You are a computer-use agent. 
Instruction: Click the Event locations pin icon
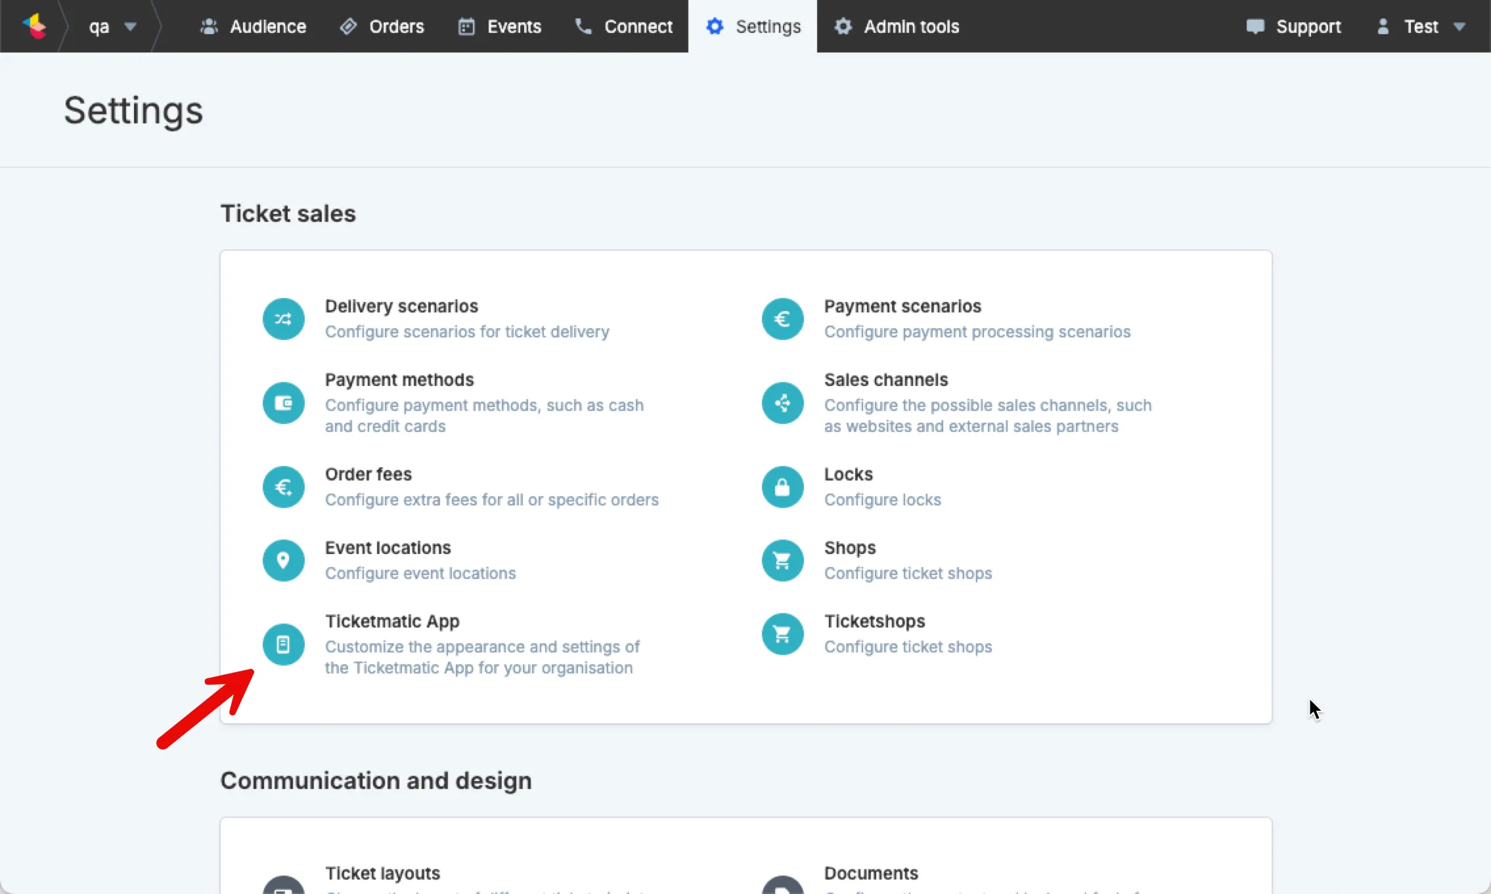point(283,561)
